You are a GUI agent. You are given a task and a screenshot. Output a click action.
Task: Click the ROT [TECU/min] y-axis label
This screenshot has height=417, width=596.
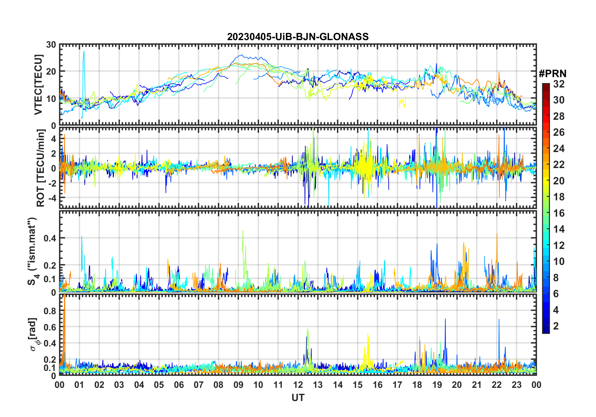[40, 168]
